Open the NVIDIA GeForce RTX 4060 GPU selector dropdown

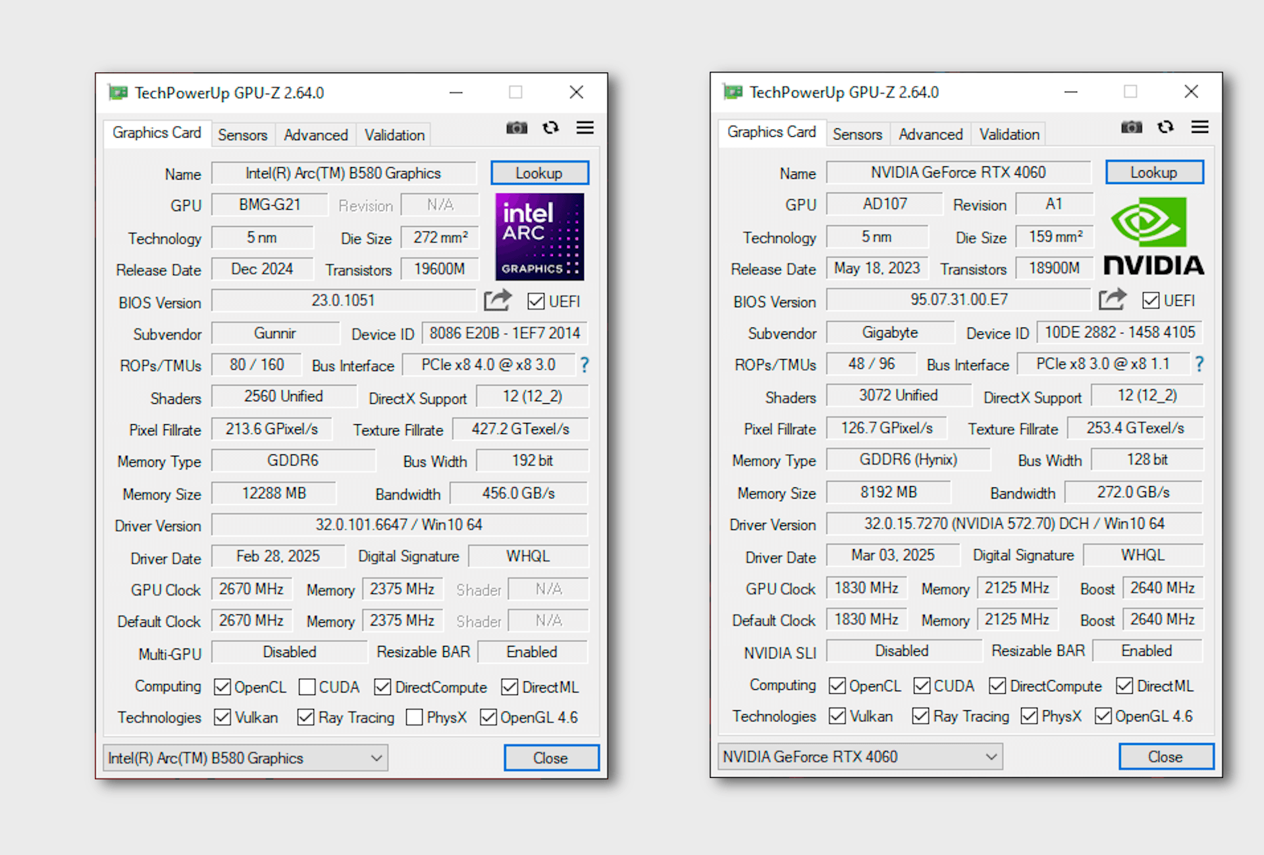(860, 757)
